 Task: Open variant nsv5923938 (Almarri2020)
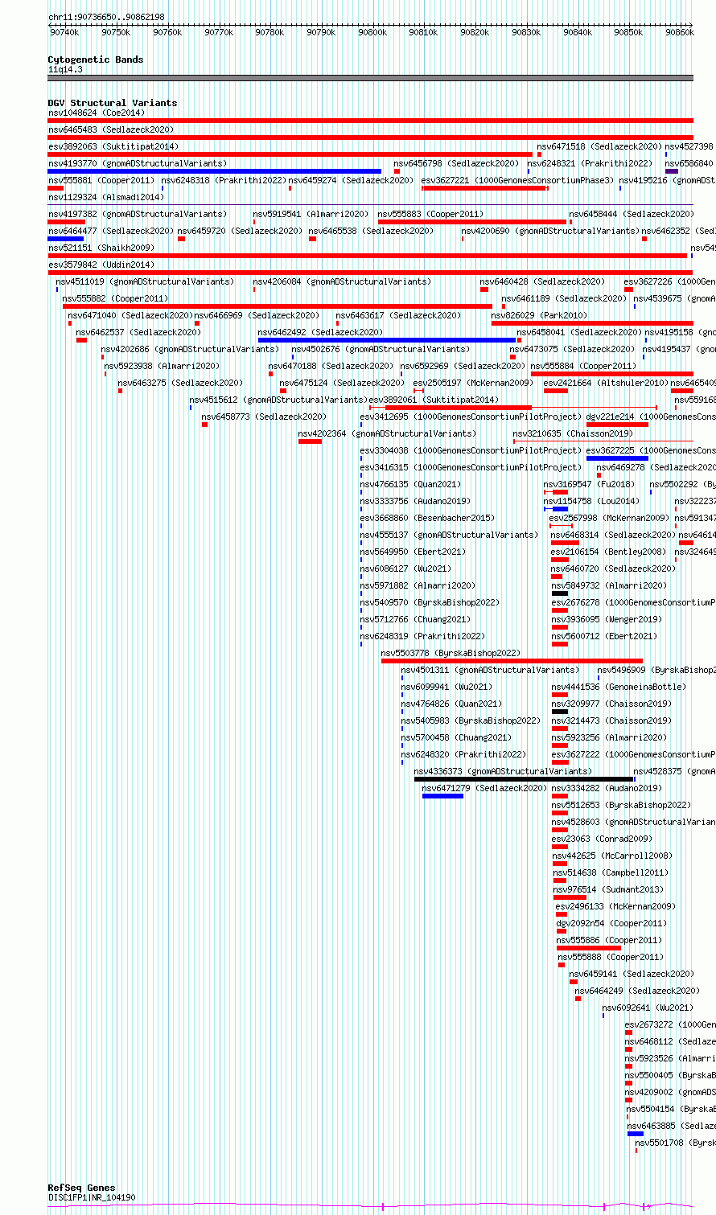coord(162,366)
